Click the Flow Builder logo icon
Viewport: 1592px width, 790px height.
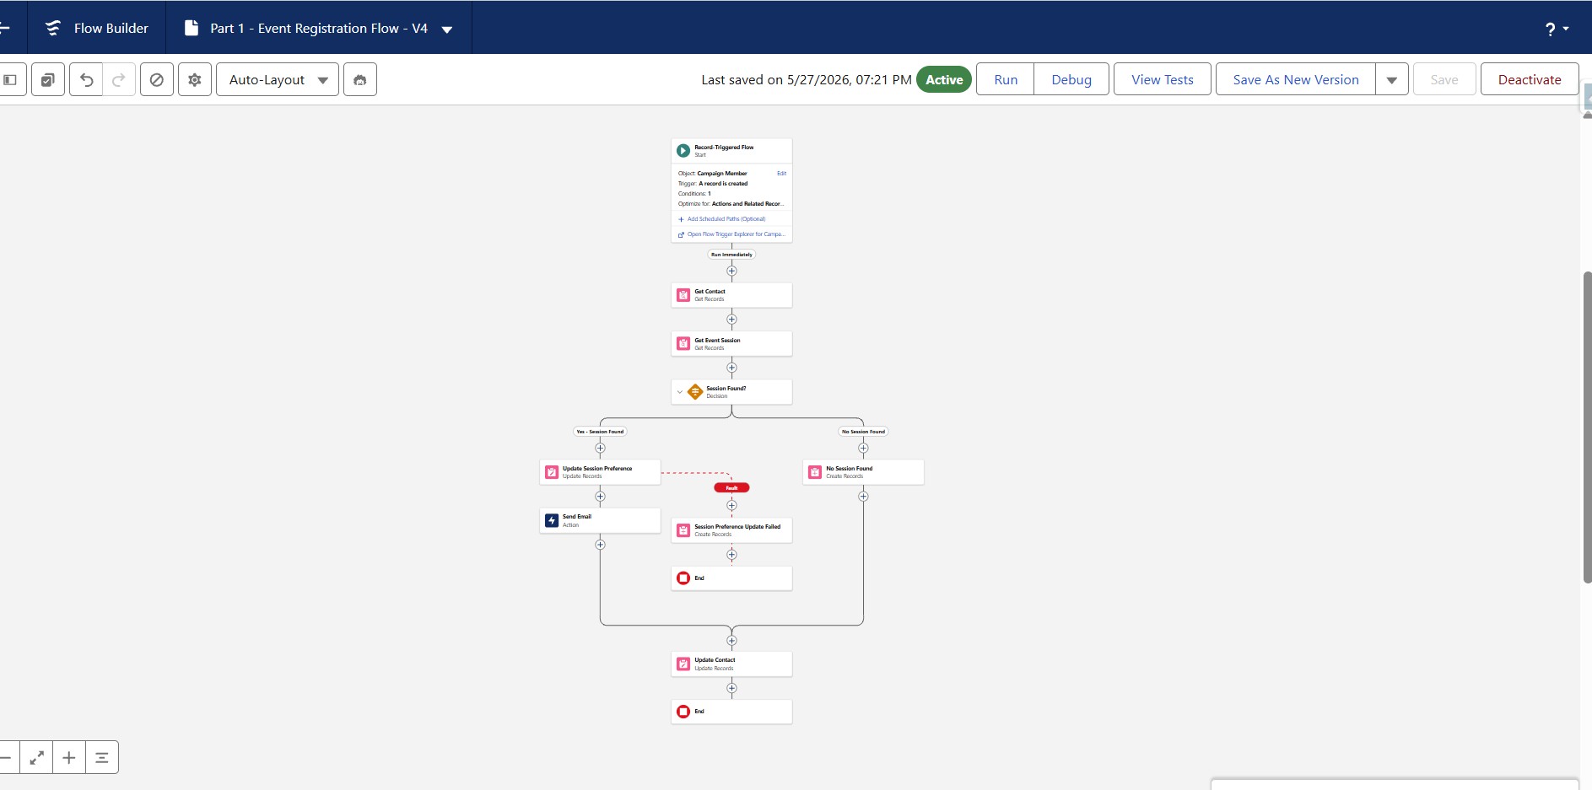click(x=53, y=28)
